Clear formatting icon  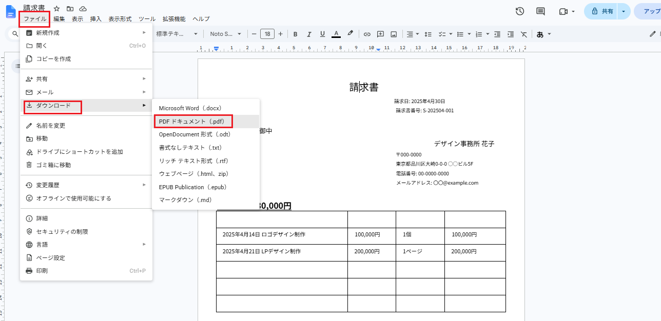point(524,34)
